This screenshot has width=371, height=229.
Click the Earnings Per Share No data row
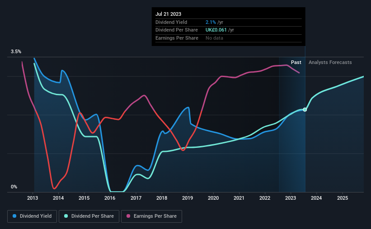click(228, 38)
